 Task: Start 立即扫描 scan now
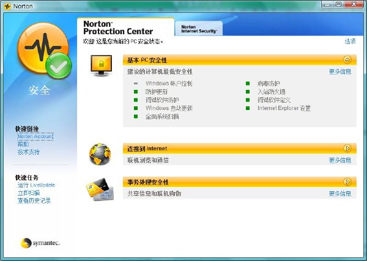click(x=29, y=193)
